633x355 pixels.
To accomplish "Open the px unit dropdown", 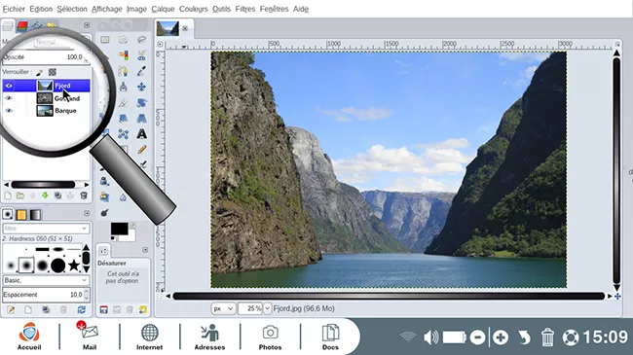I will tap(223, 308).
